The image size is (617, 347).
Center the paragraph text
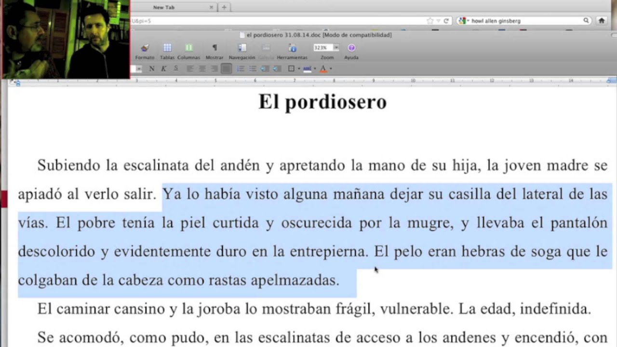(202, 68)
